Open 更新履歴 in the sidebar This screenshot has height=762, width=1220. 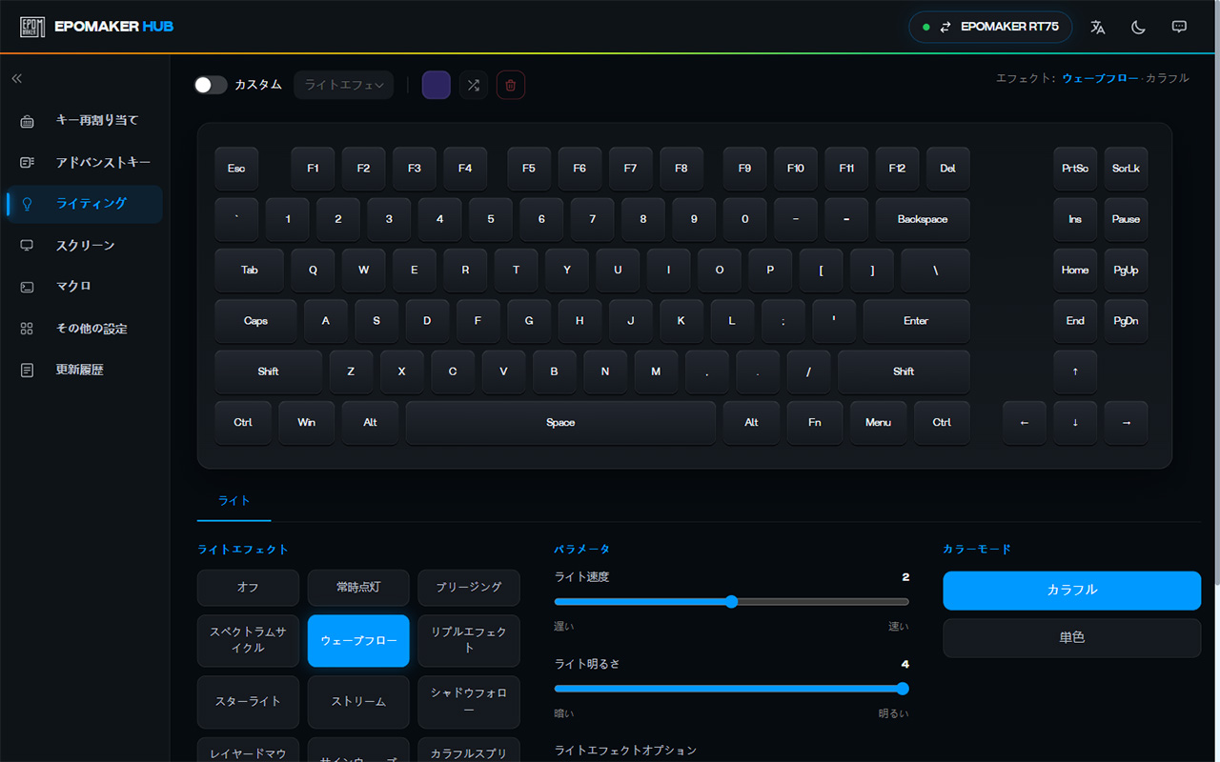tap(84, 370)
